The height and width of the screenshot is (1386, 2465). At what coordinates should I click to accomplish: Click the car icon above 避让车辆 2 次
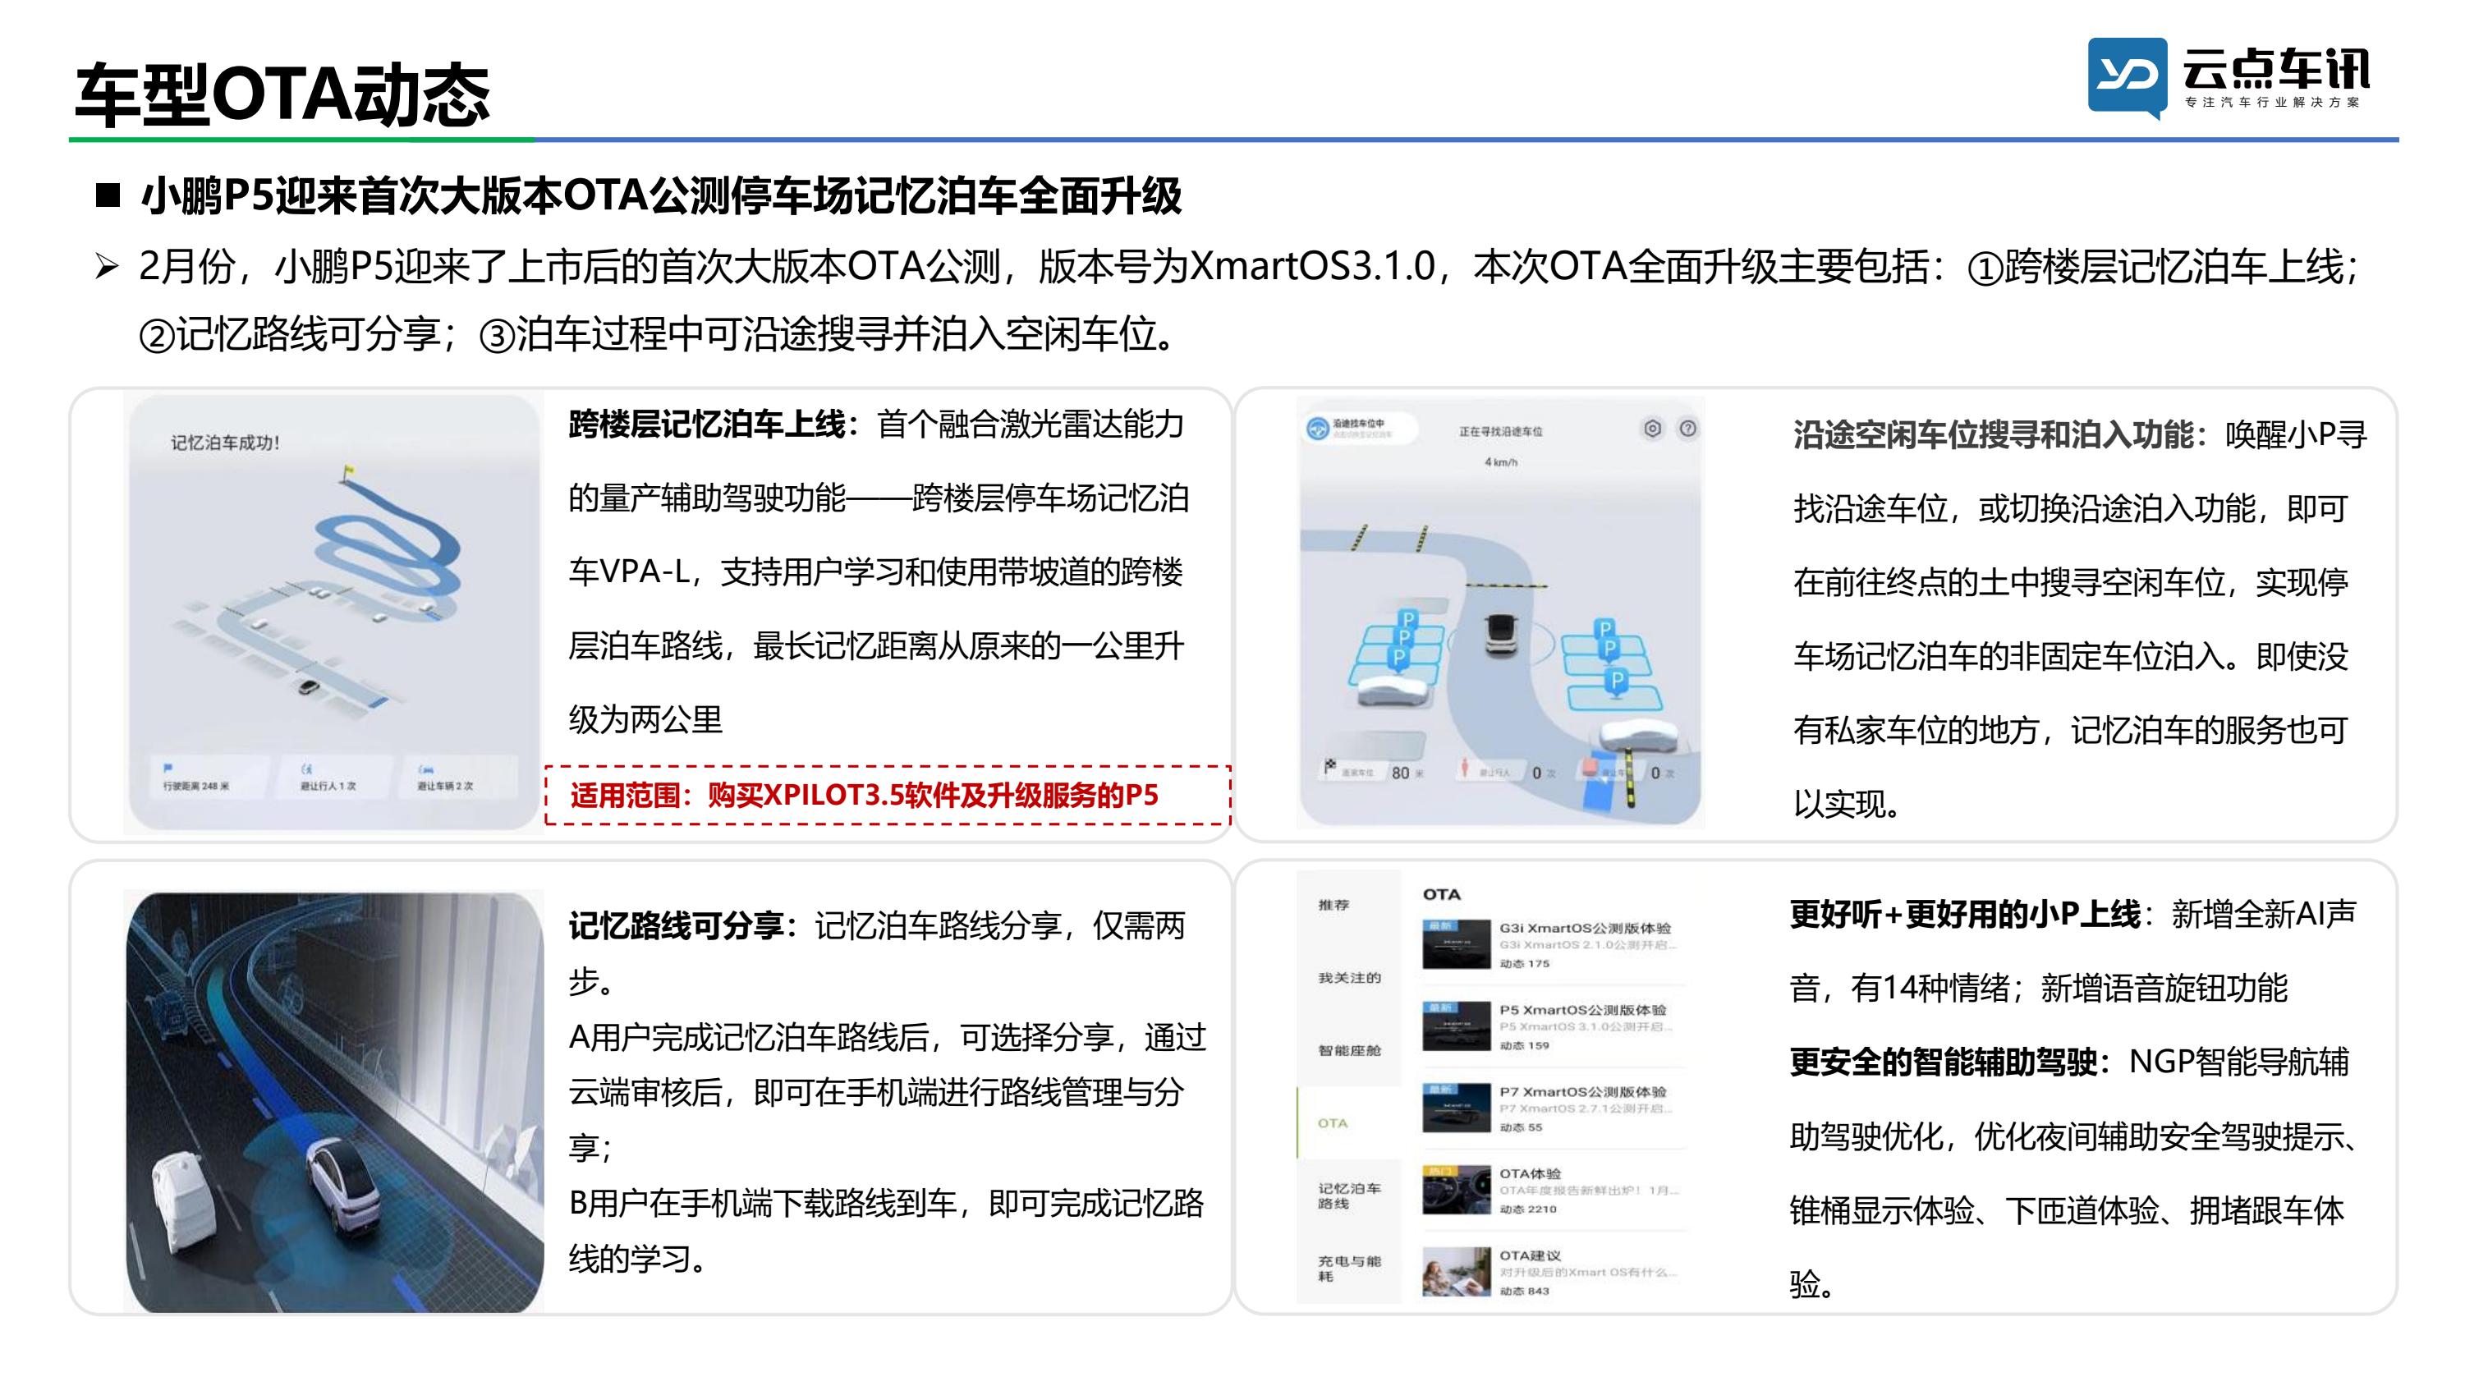[426, 769]
